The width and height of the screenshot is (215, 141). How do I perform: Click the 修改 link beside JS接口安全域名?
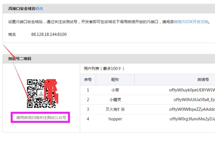coord(39,9)
